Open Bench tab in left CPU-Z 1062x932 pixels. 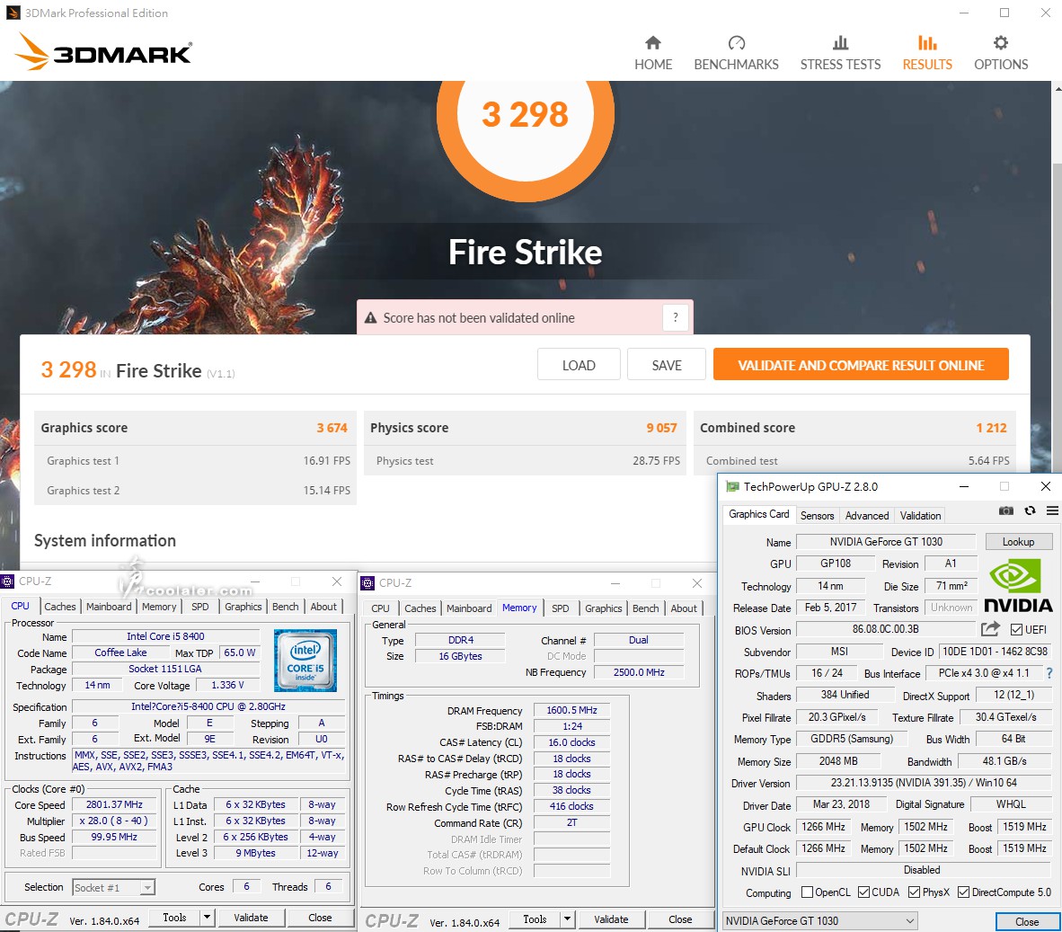tap(285, 607)
